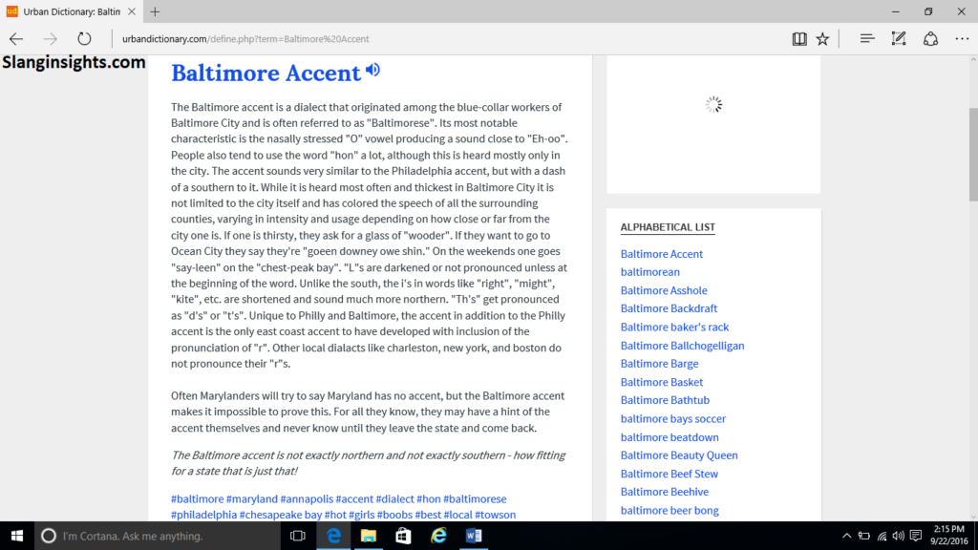The image size is (978, 550).
Task: Open the Baltimore Barge link
Action: pyautogui.click(x=659, y=364)
